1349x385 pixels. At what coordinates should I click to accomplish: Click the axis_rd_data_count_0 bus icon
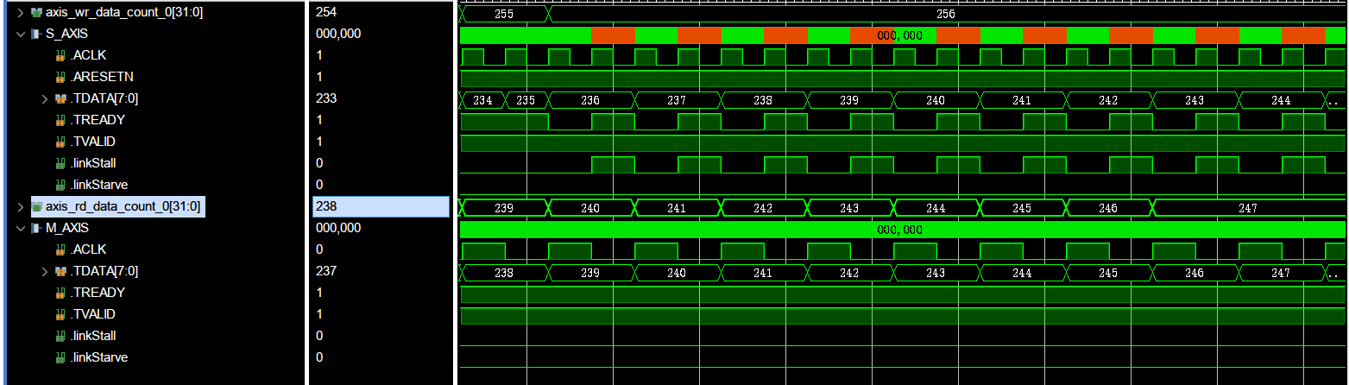pyautogui.click(x=36, y=207)
